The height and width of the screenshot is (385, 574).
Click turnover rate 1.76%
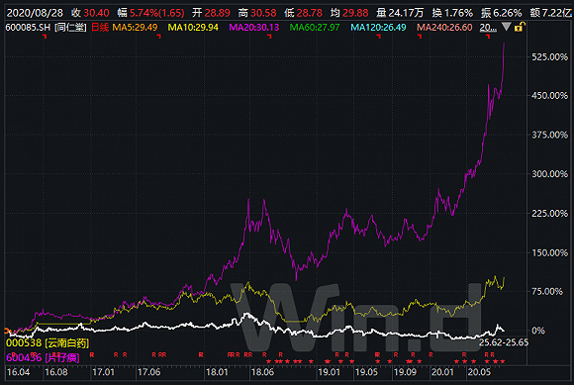coord(458,13)
